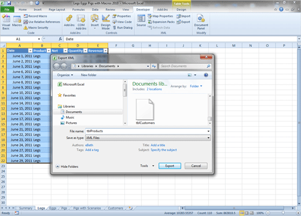Click Back arrow in Export XML dialog

tap(57, 66)
